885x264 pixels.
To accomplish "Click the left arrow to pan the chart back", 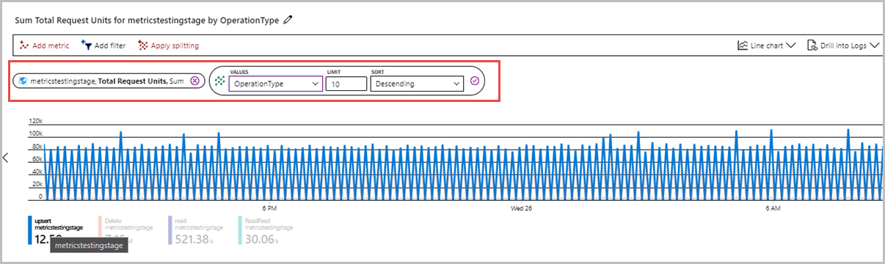I will (x=6, y=158).
